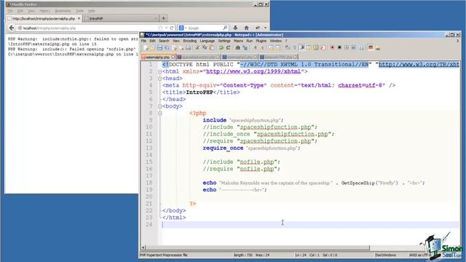The height and width of the screenshot is (262, 466).
Task: Click the Redo arrow icon in Notepad++
Action: click(x=228, y=48)
